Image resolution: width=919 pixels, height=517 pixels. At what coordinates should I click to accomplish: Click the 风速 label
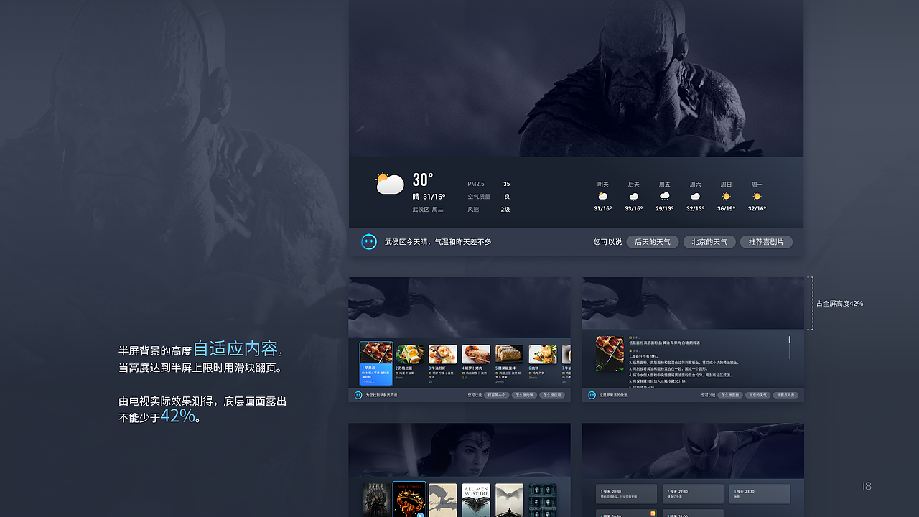pos(473,210)
